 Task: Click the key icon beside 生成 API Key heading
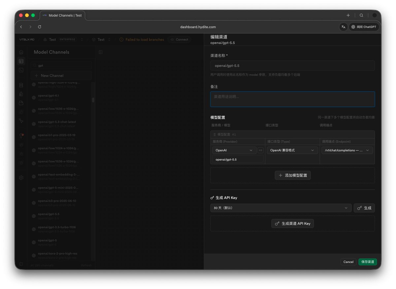click(212, 198)
